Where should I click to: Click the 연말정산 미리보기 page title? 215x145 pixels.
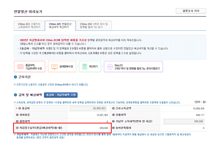point(28,12)
